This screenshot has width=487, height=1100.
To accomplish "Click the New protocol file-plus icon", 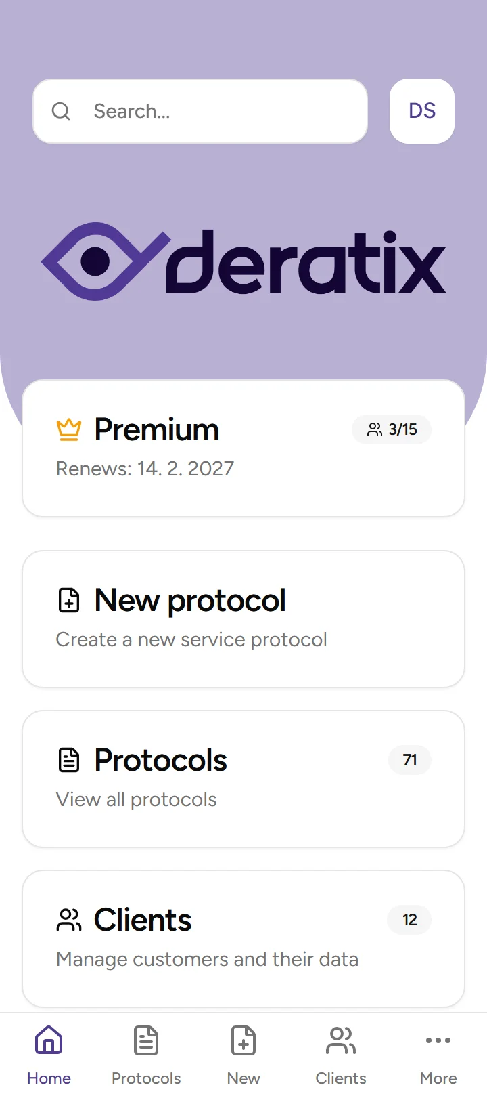I will coord(69,600).
